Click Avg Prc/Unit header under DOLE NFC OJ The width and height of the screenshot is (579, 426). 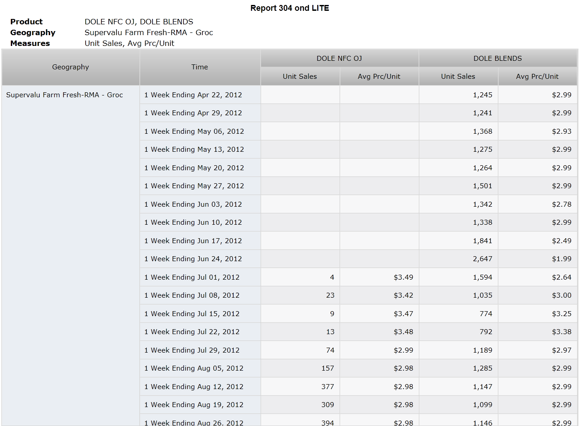click(379, 77)
